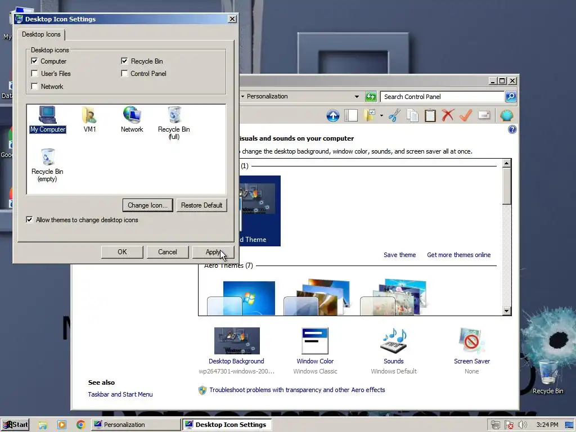Launch Chrome from the taskbar
The height and width of the screenshot is (432, 576).
pyautogui.click(x=81, y=425)
